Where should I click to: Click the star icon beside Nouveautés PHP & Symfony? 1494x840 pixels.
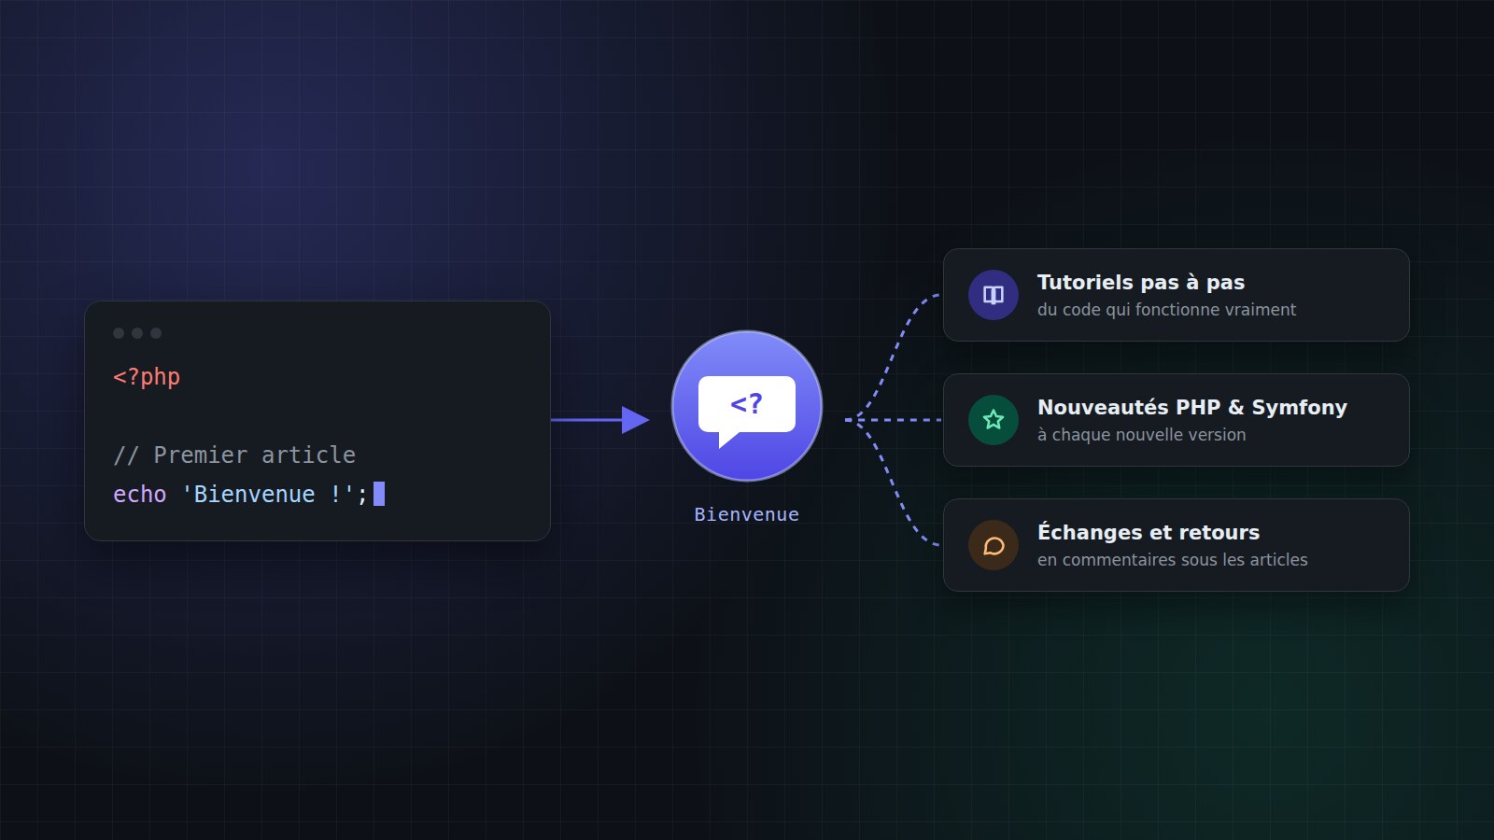(x=994, y=420)
